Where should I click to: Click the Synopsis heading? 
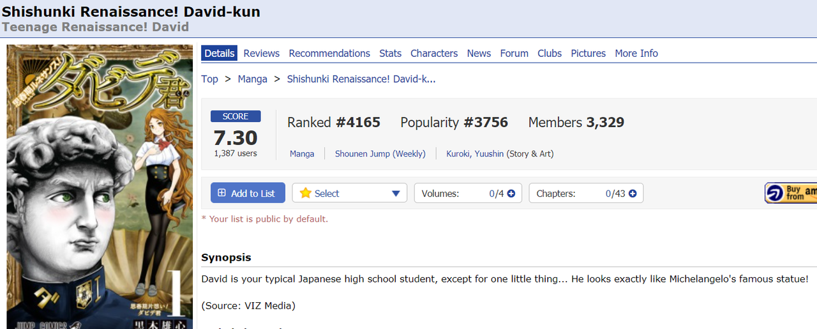point(226,257)
